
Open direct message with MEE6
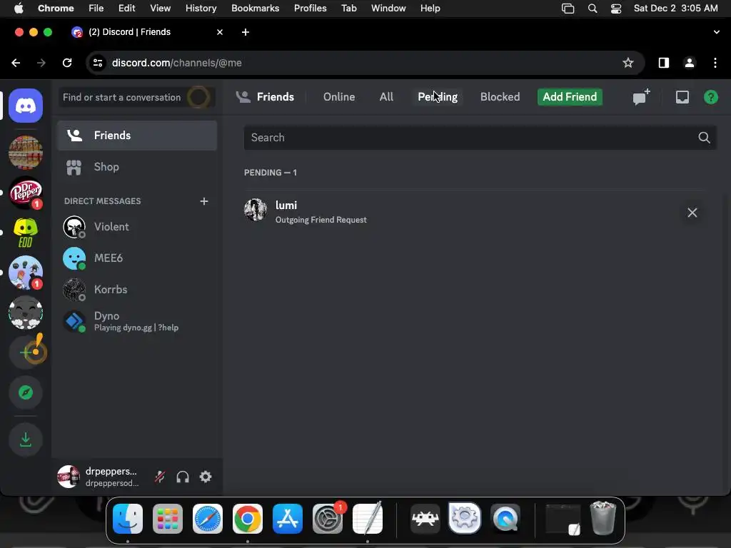pos(137,258)
